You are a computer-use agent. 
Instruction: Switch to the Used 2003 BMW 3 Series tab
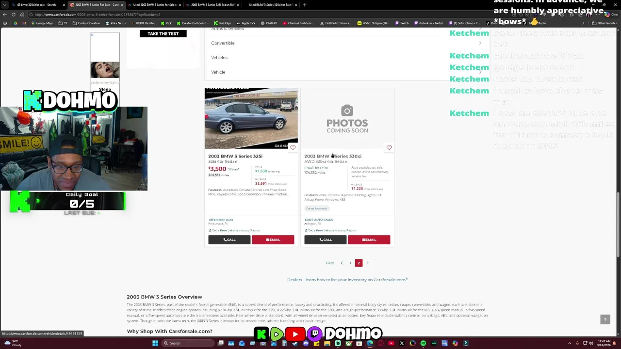coord(154,5)
